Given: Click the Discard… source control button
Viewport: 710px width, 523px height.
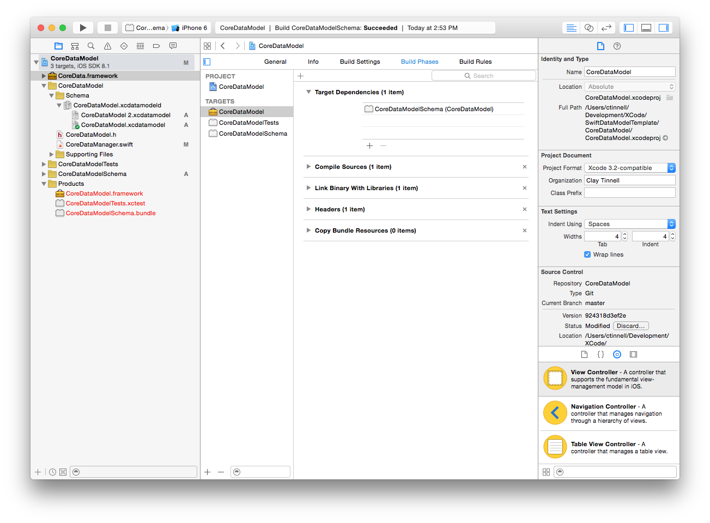Looking at the screenshot, I should pyautogui.click(x=631, y=326).
